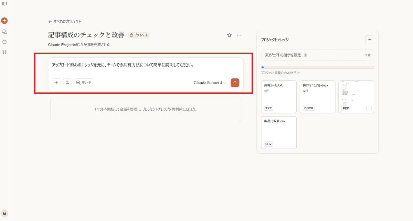Start a new chat with the orange plus
This screenshot has width=413, height=221.
4,21
